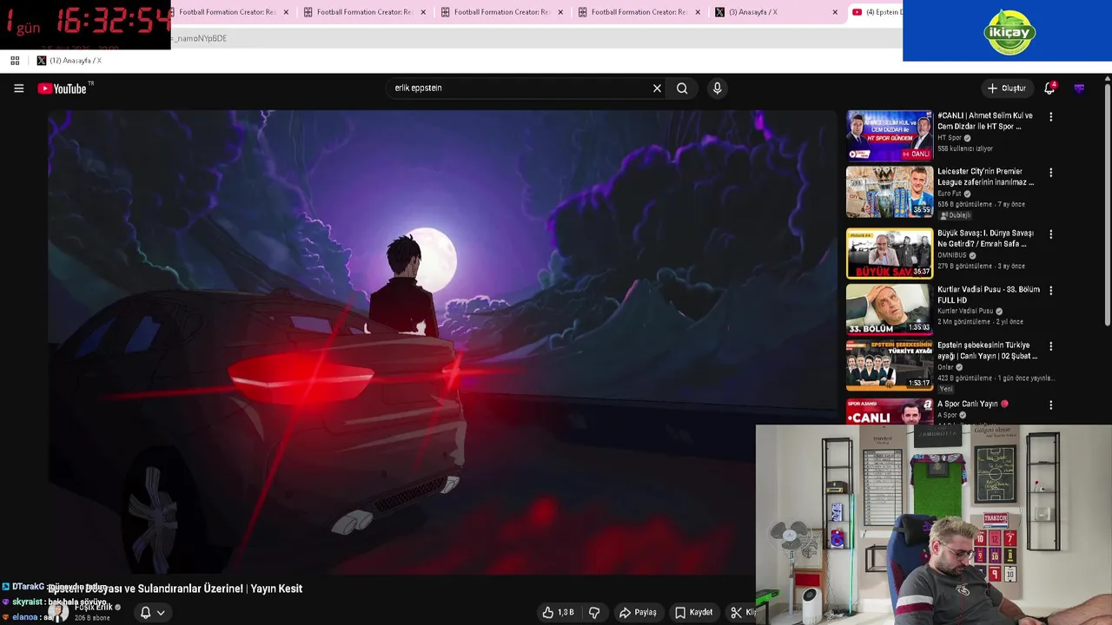Play the HT Spor Gündem live thumbnail
1112x625 pixels.
coord(890,135)
